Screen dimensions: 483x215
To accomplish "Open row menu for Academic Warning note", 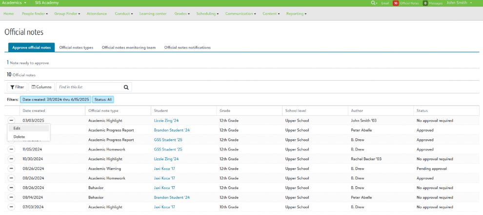I will pyautogui.click(x=11, y=169).
